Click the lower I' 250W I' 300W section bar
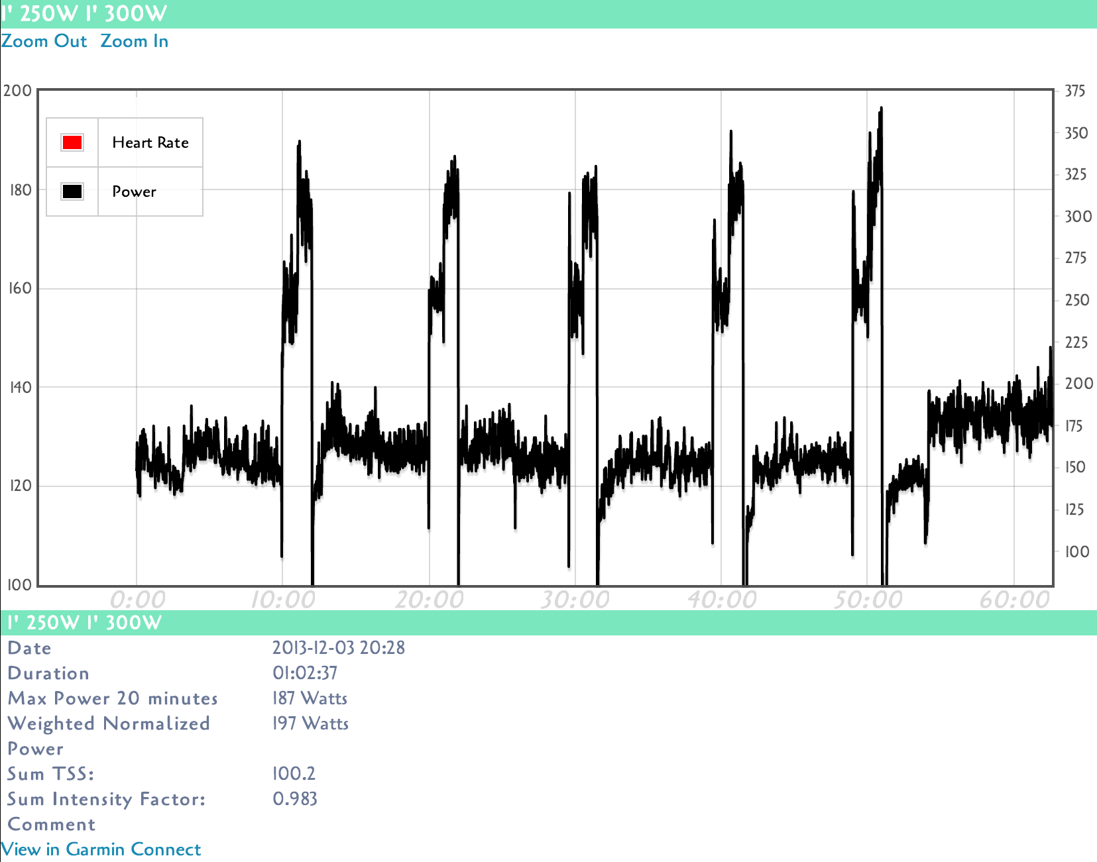The image size is (1097, 862). tap(82, 623)
